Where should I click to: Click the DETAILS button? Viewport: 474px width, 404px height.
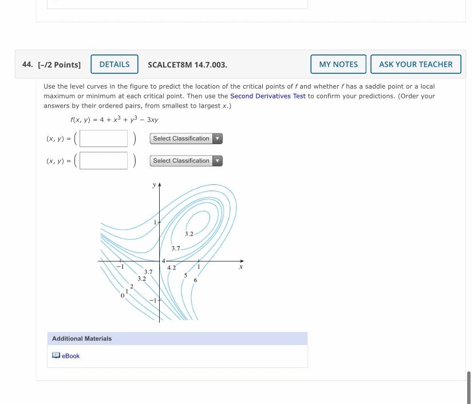(114, 64)
